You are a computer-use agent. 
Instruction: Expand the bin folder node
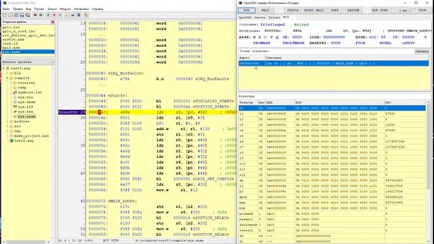pos(7,73)
